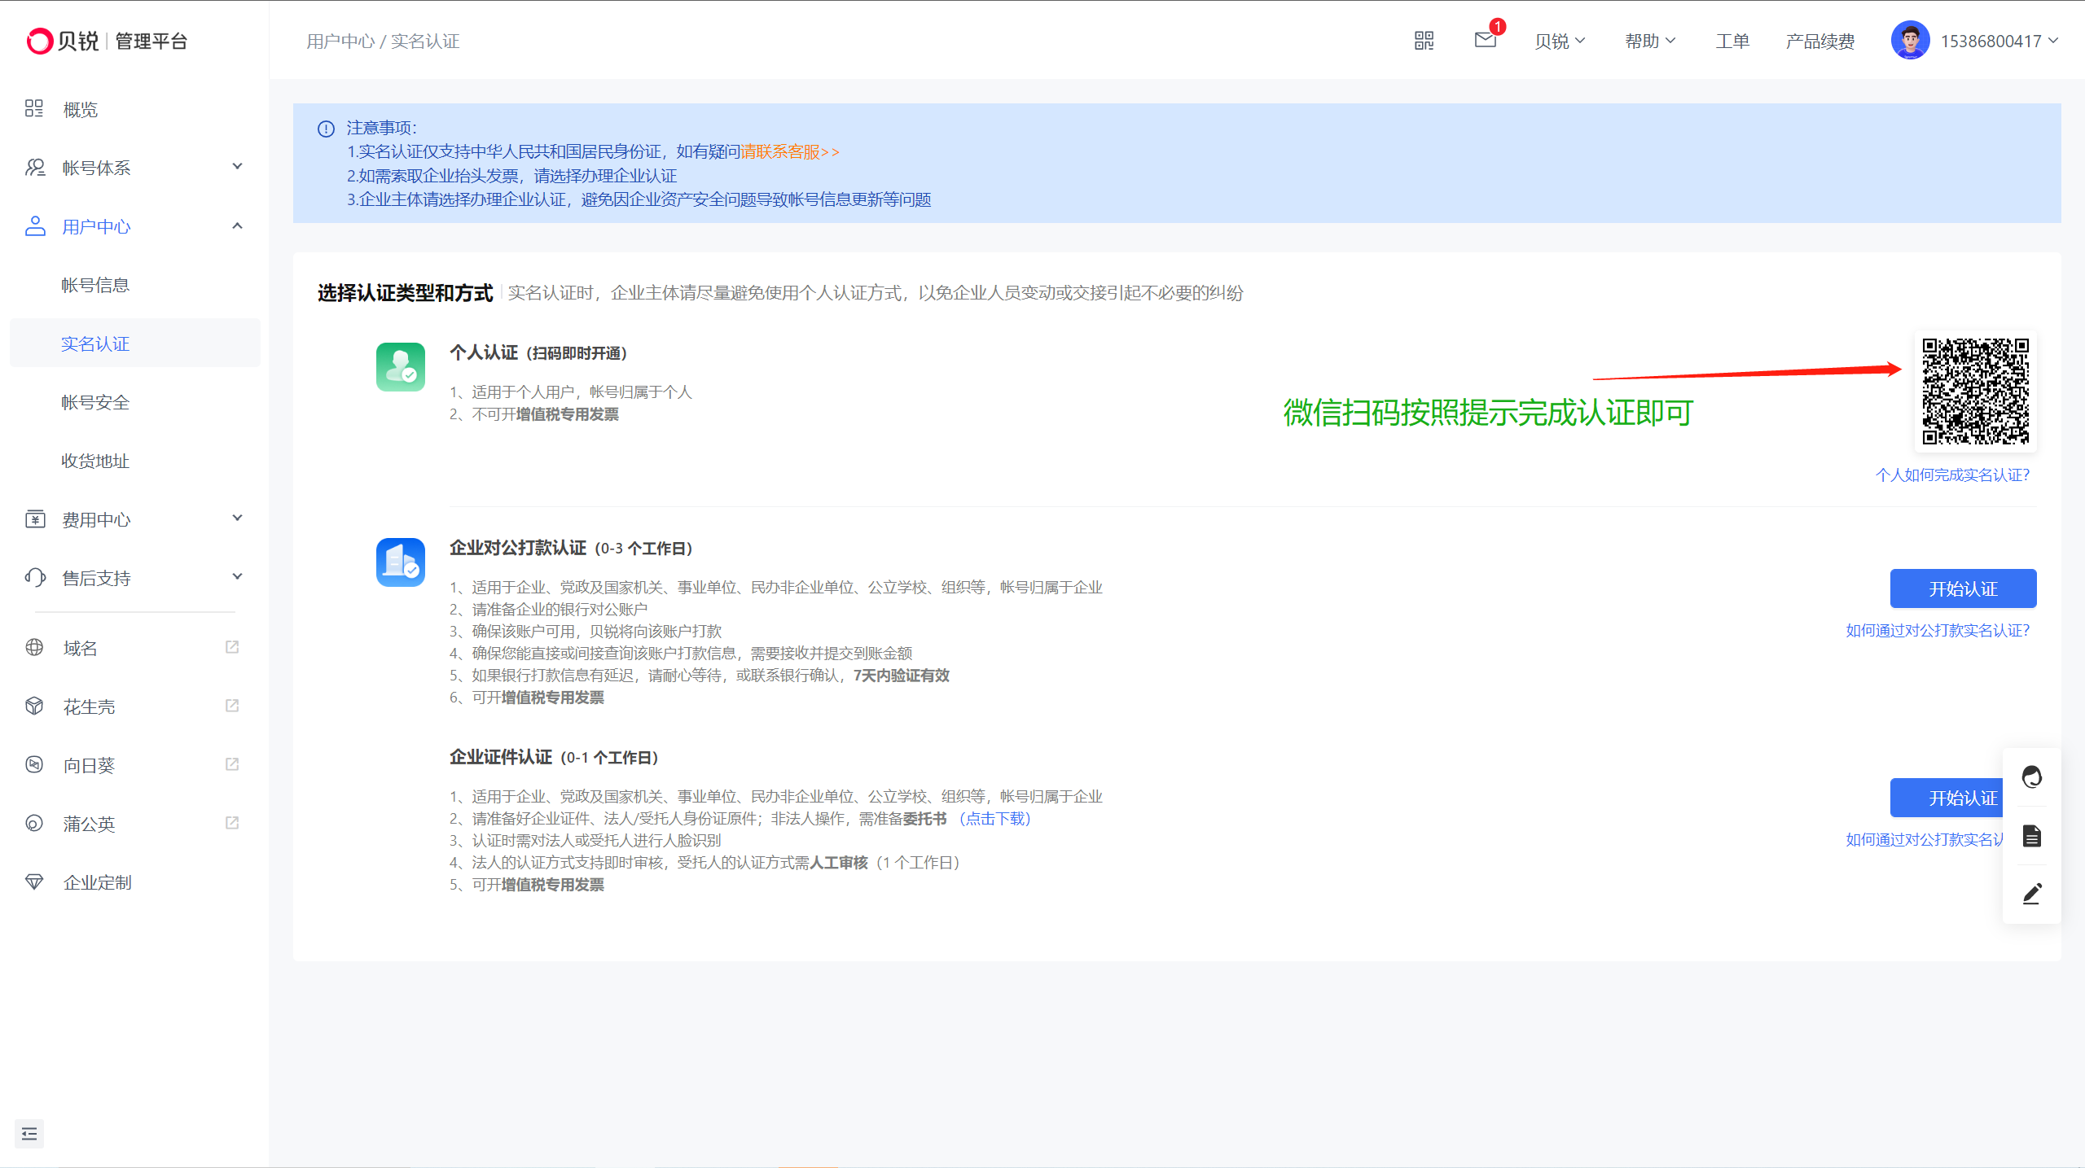Click the QR code icon in header

[x=1424, y=41]
